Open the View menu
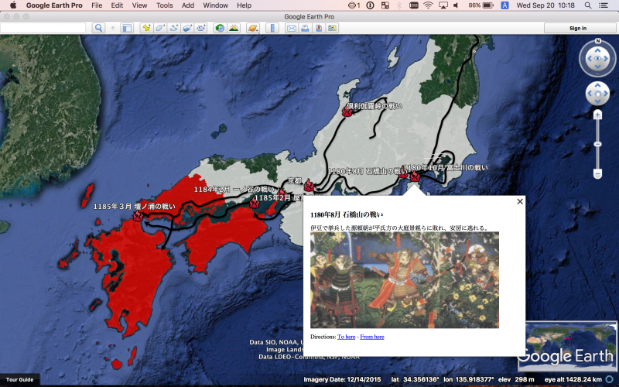 coord(139,5)
